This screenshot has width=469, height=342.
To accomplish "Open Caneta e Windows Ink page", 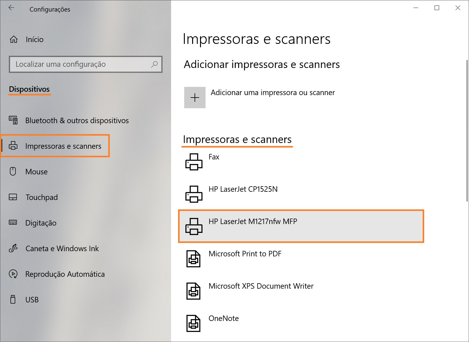I will pyautogui.click(x=62, y=248).
